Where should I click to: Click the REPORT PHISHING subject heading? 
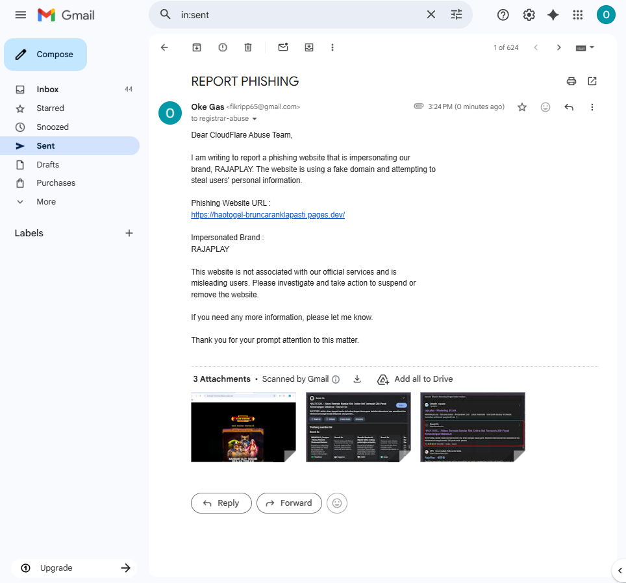point(245,81)
